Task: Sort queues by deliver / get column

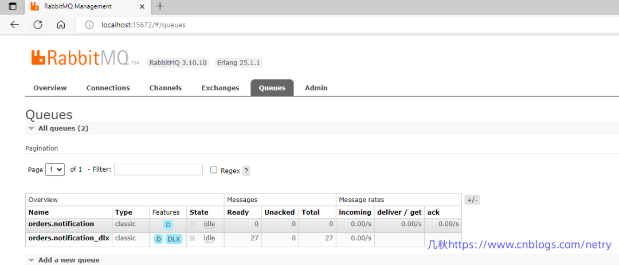Action: point(399,212)
